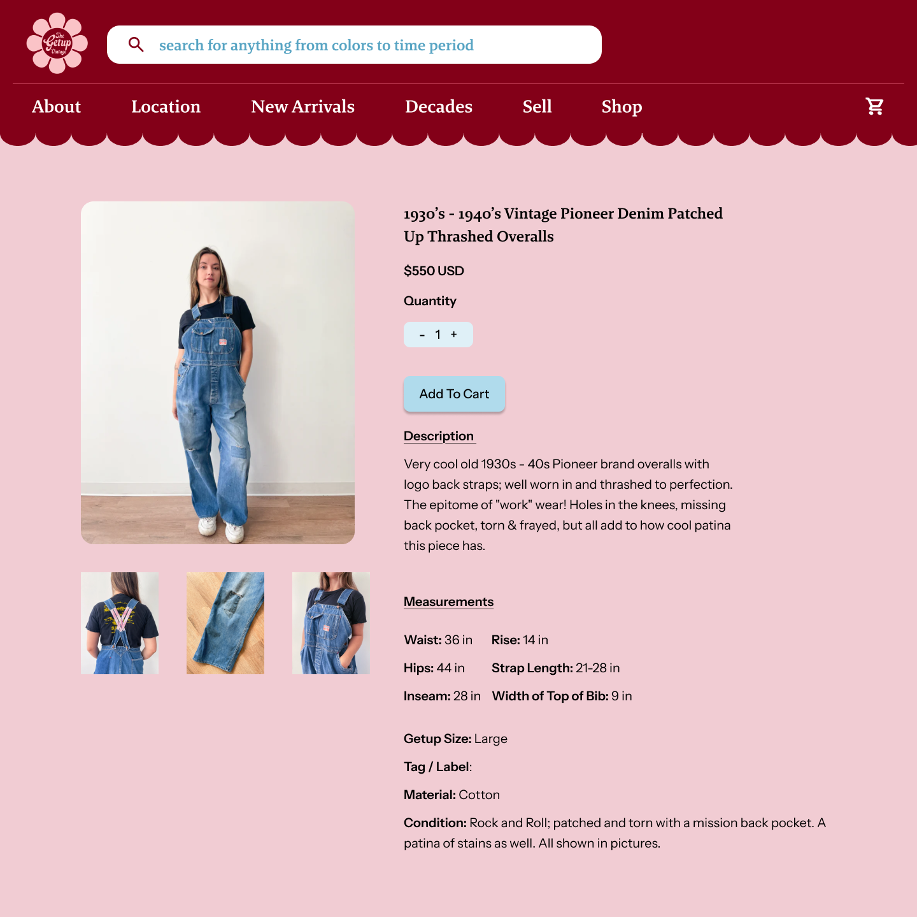Screen dimensions: 917x917
Task: View the bib close-up thumbnail
Action: (x=331, y=623)
